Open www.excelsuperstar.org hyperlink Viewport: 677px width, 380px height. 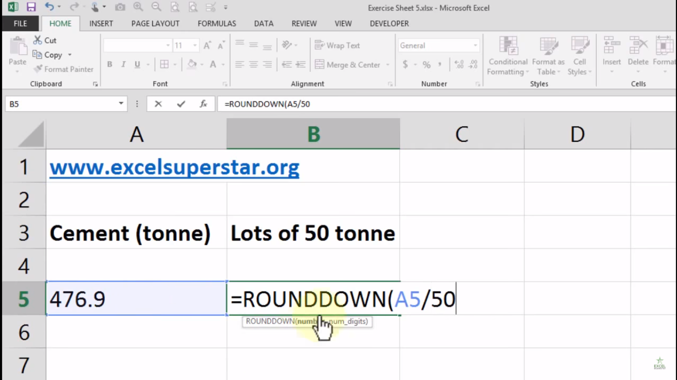pos(174,168)
